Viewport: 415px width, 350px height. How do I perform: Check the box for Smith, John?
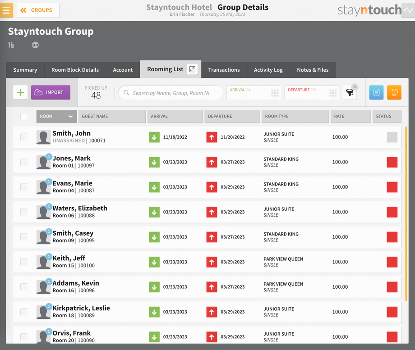[24, 137]
